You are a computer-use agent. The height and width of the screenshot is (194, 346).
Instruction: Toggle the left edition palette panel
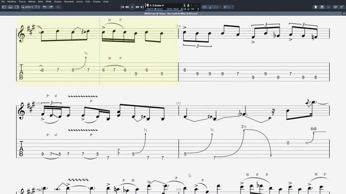coord(4,7)
